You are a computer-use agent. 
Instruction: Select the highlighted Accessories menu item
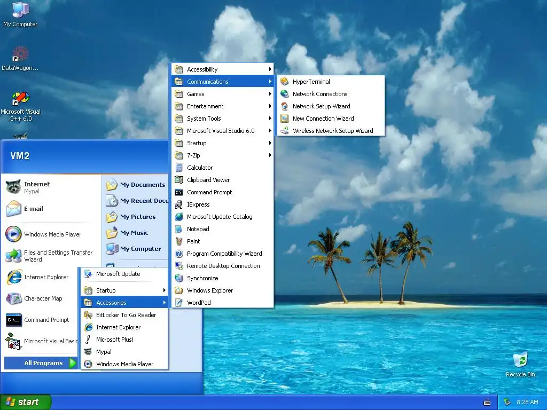point(124,303)
